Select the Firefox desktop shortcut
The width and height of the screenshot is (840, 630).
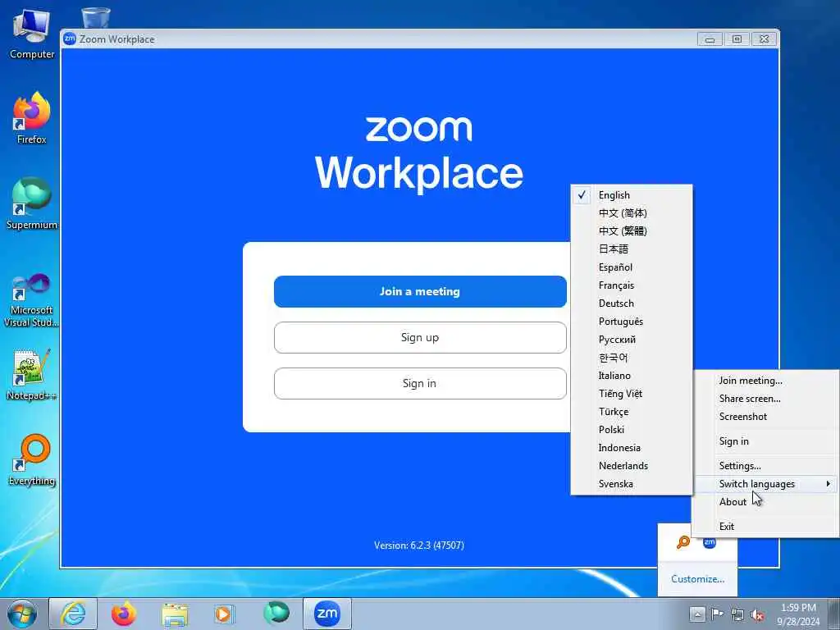(31, 118)
